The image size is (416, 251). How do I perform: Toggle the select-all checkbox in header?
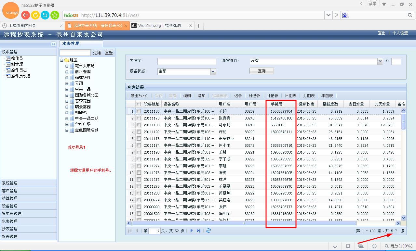pyautogui.click(x=139, y=104)
